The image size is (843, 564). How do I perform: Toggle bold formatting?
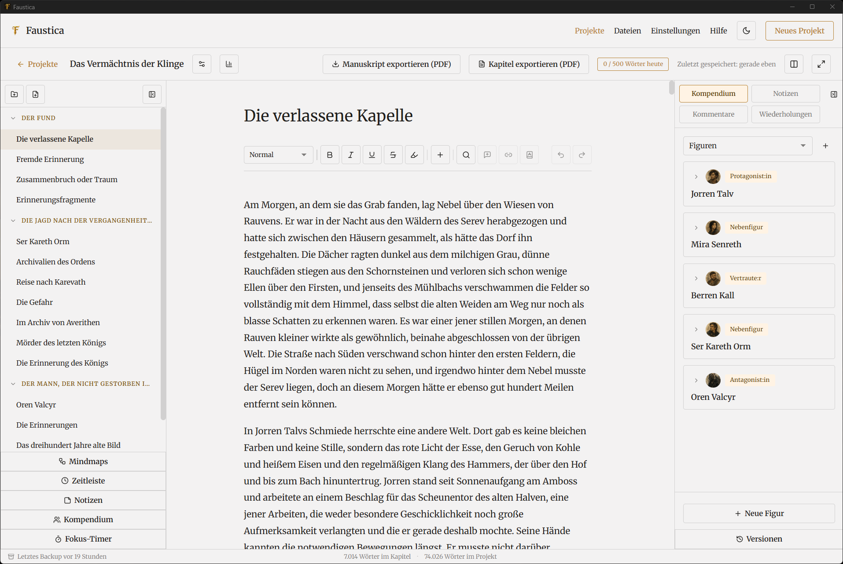[x=330, y=155]
